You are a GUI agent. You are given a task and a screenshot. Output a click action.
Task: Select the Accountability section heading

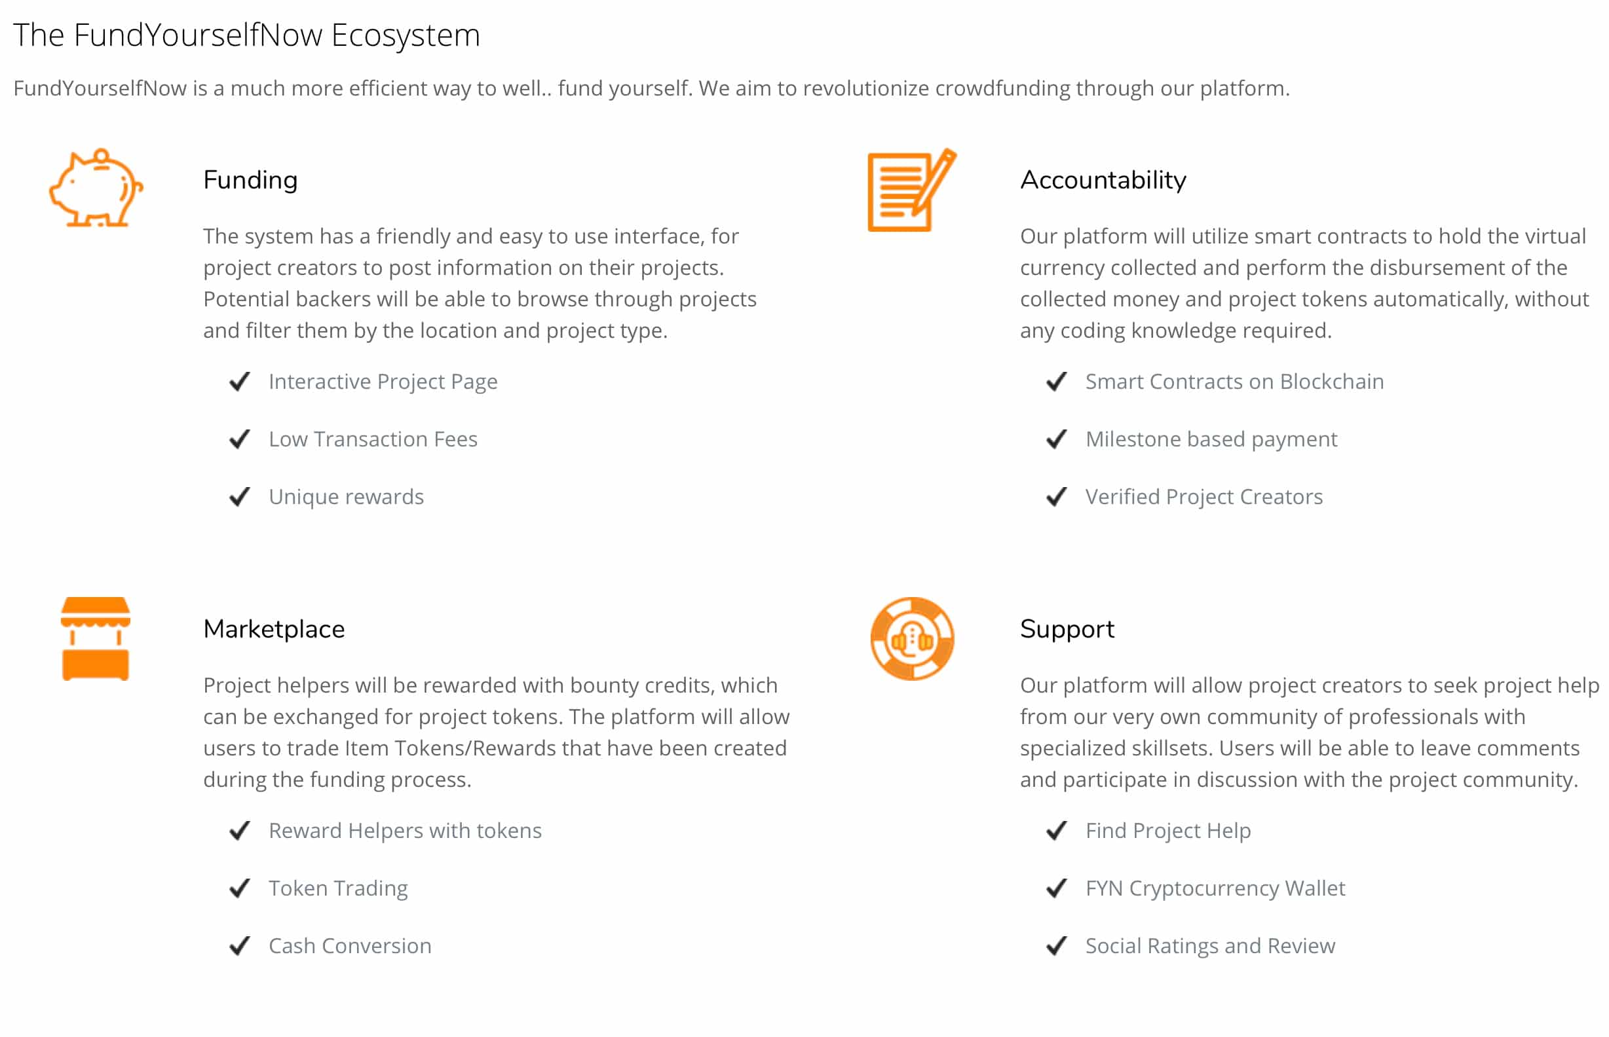pos(1104,181)
